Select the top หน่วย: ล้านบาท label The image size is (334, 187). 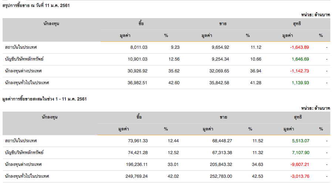click(316, 15)
